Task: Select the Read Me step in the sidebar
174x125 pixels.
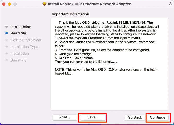Action: click(x=18, y=33)
